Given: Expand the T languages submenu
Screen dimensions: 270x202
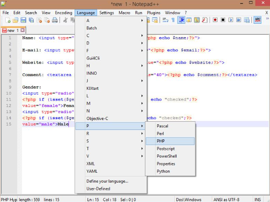Looking at the screenshot, I should tap(110, 148).
